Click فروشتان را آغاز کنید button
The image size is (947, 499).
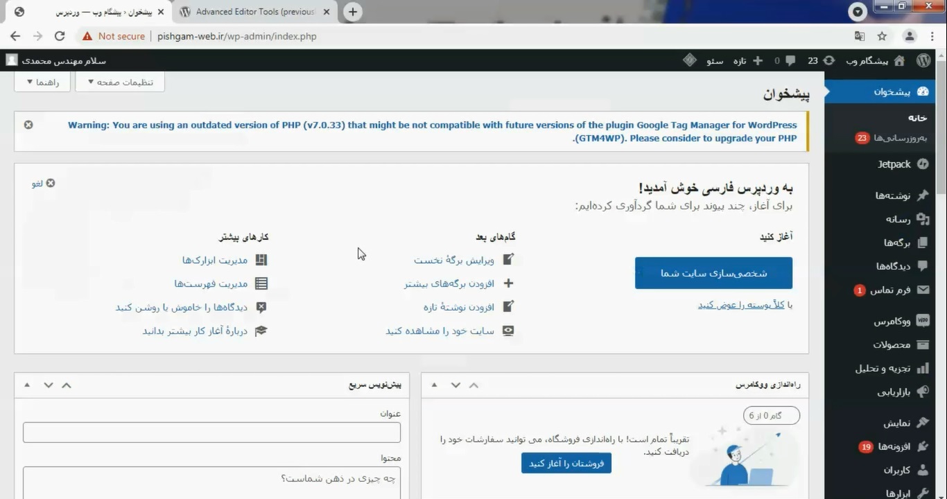point(566,463)
